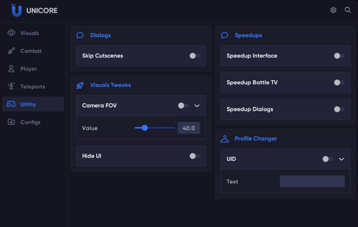Click the Speedup Interface label
Image resolution: width=358 pixels, height=227 pixels.
252,56
